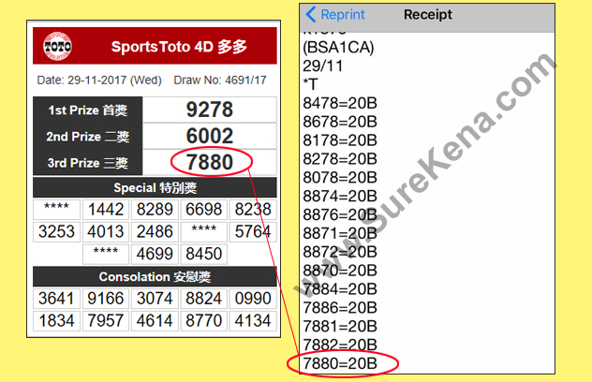This screenshot has height=382, width=592.
Task: Click consolation number 3641
Action: (x=56, y=299)
